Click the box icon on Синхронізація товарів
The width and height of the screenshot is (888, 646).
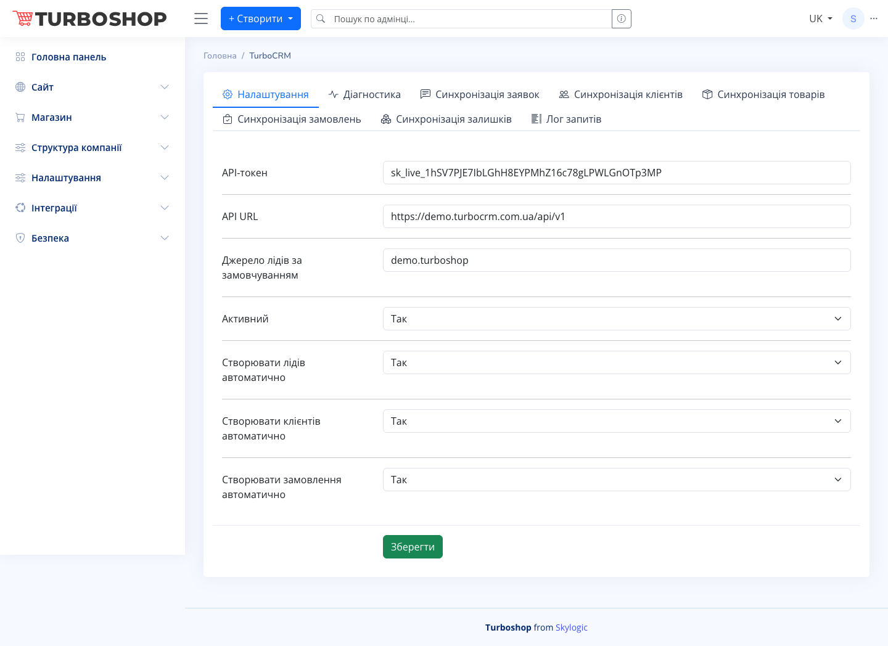click(x=707, y=94)
